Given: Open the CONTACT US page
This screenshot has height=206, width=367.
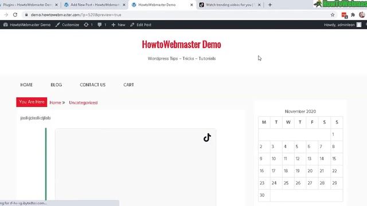Looking at the screenshot, I should [93, 85].
